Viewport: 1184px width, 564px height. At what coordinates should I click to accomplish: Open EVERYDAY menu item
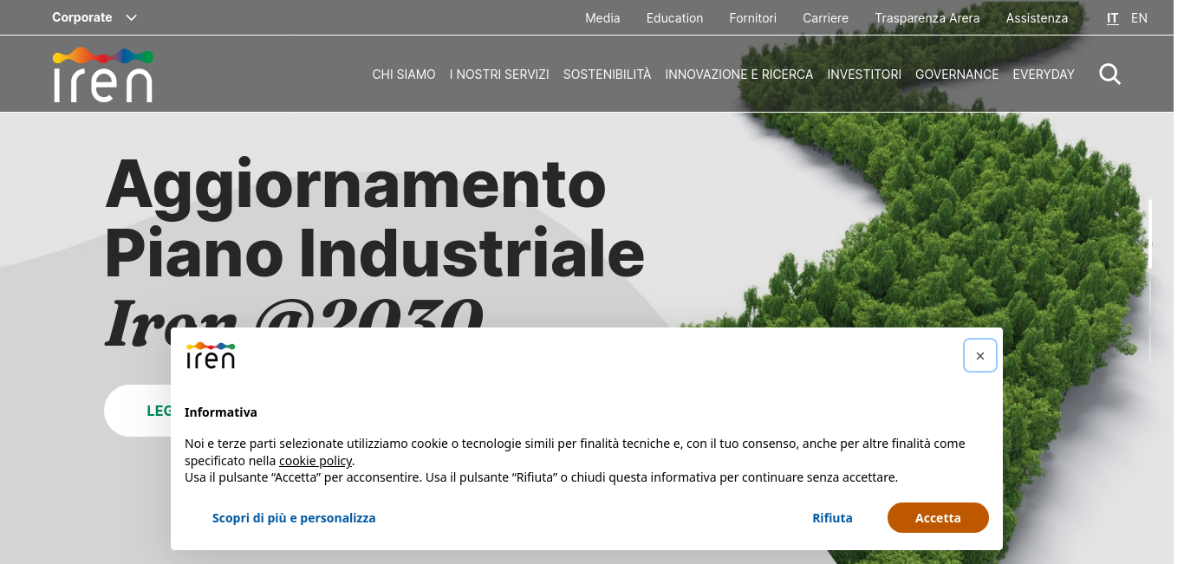coord(1044,75)
